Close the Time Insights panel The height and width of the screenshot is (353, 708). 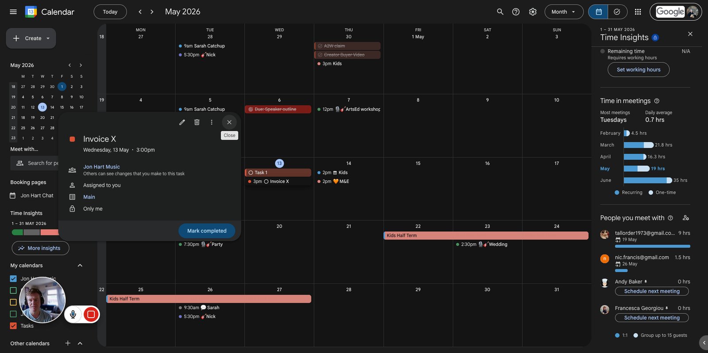click(690, 34)
